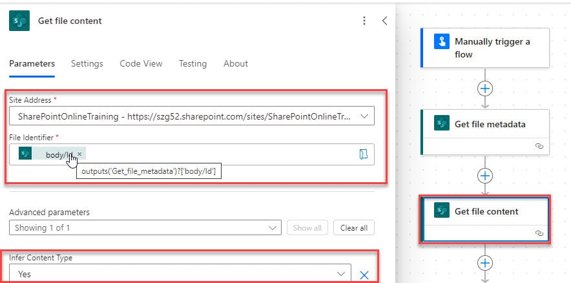Screen dimensions: 571x283
Task: Click the manual trigger hand icon
Action: 441,41
